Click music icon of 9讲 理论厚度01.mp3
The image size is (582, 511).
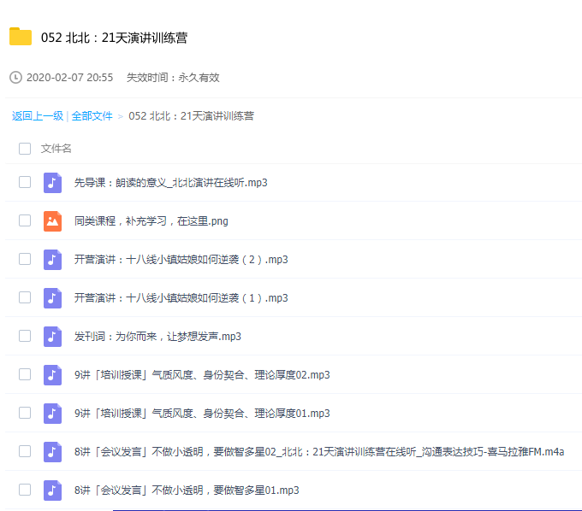pos(53,414)
